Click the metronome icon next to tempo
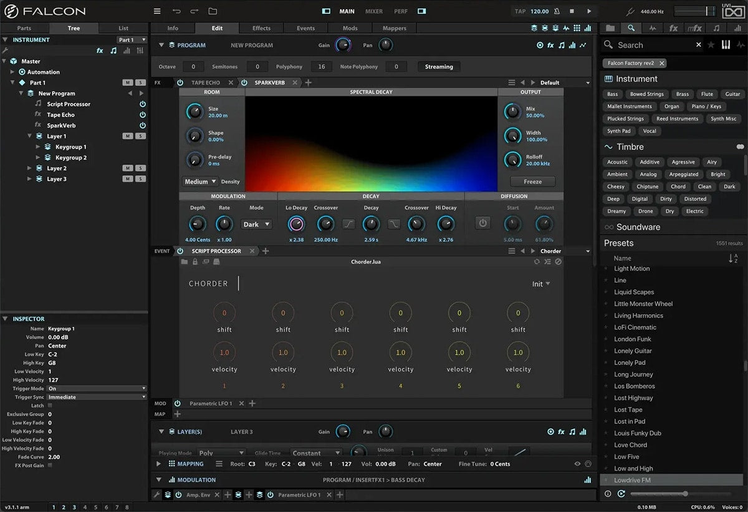This screenshot has width=748, height=512. 556,11
